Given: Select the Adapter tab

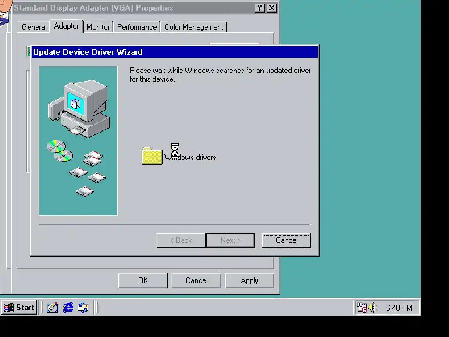Looking at the screenshot, I should point(66,26).
